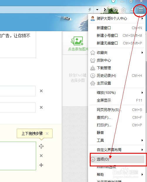This screenshot has width=147, height=182.
Task: Click the download arrow toolbar icon
Action: (x=132, y=10)
